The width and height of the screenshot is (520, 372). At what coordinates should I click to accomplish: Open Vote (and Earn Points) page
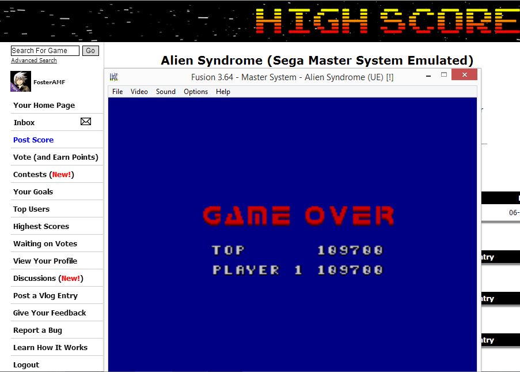[x=56, y=157]
